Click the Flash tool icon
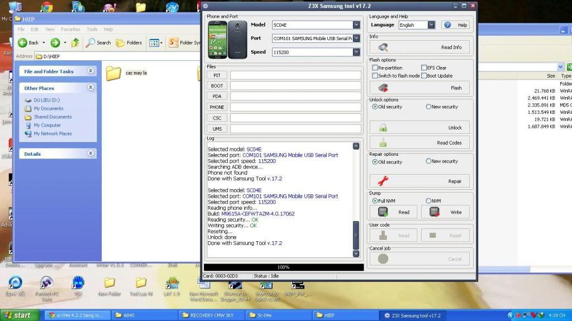 383,88
